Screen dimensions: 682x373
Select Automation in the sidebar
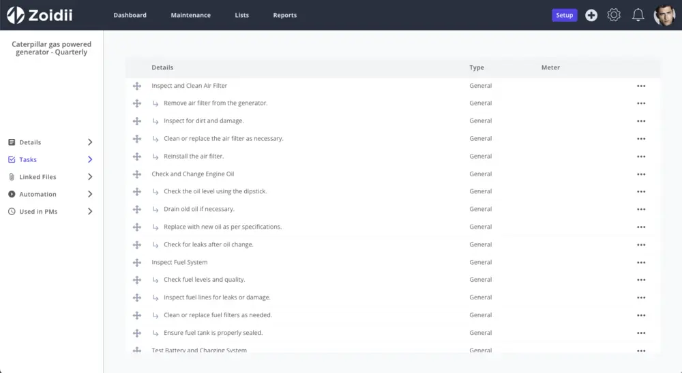(x=38, y=195)
